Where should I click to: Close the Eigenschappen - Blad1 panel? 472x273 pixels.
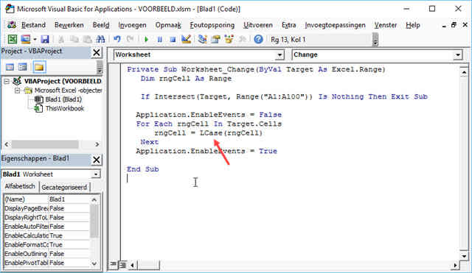97,160
